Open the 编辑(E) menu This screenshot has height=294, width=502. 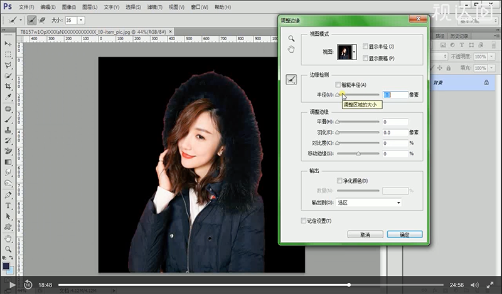coord(48,7)
